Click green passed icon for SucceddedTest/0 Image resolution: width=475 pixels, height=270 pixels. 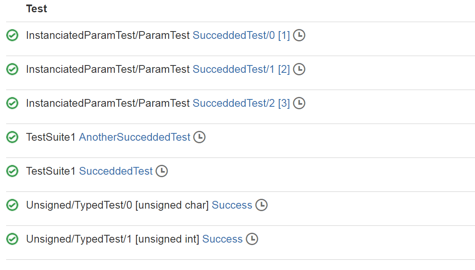click(x=12, y=36)
